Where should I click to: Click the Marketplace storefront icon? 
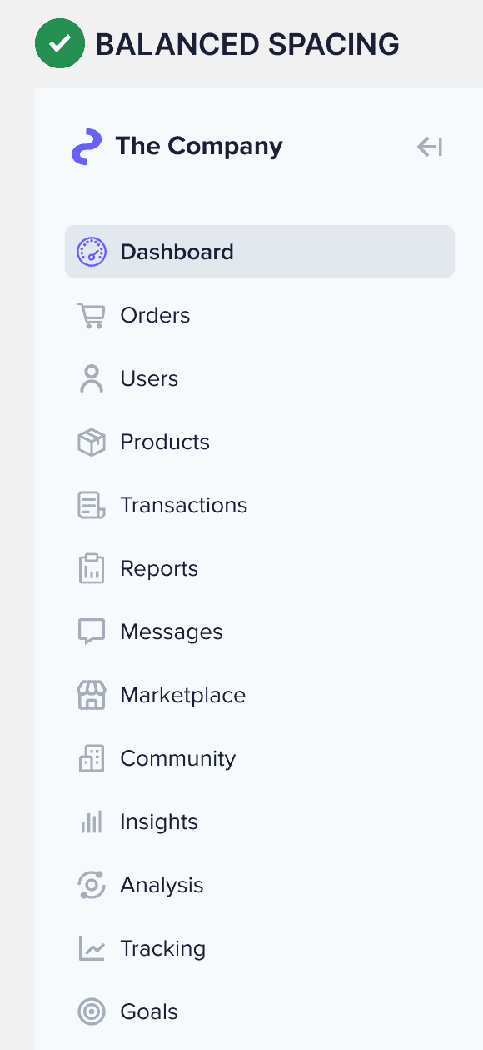tap(92, 695)
